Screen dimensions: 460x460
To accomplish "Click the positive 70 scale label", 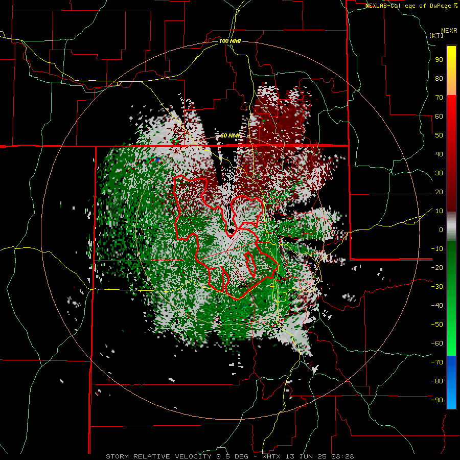I will [x=439, y=98].
